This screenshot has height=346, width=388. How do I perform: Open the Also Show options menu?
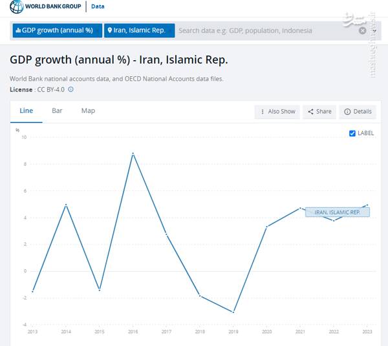pos(278,112)
